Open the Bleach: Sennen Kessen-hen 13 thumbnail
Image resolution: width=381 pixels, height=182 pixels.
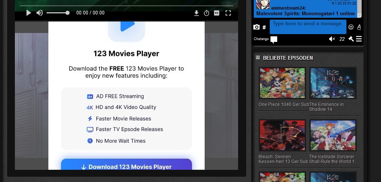tap(282, 135)
